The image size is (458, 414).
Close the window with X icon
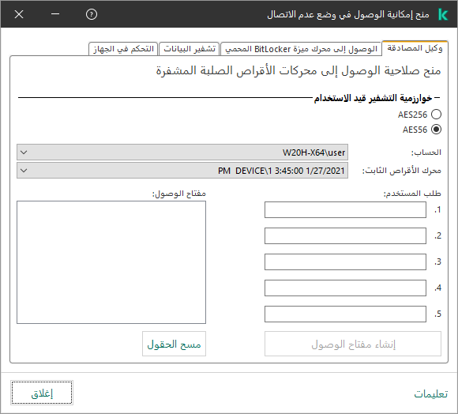tap(19, 14)
